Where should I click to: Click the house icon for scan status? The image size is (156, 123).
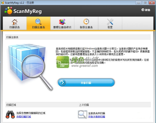click(x=15, y=22)
